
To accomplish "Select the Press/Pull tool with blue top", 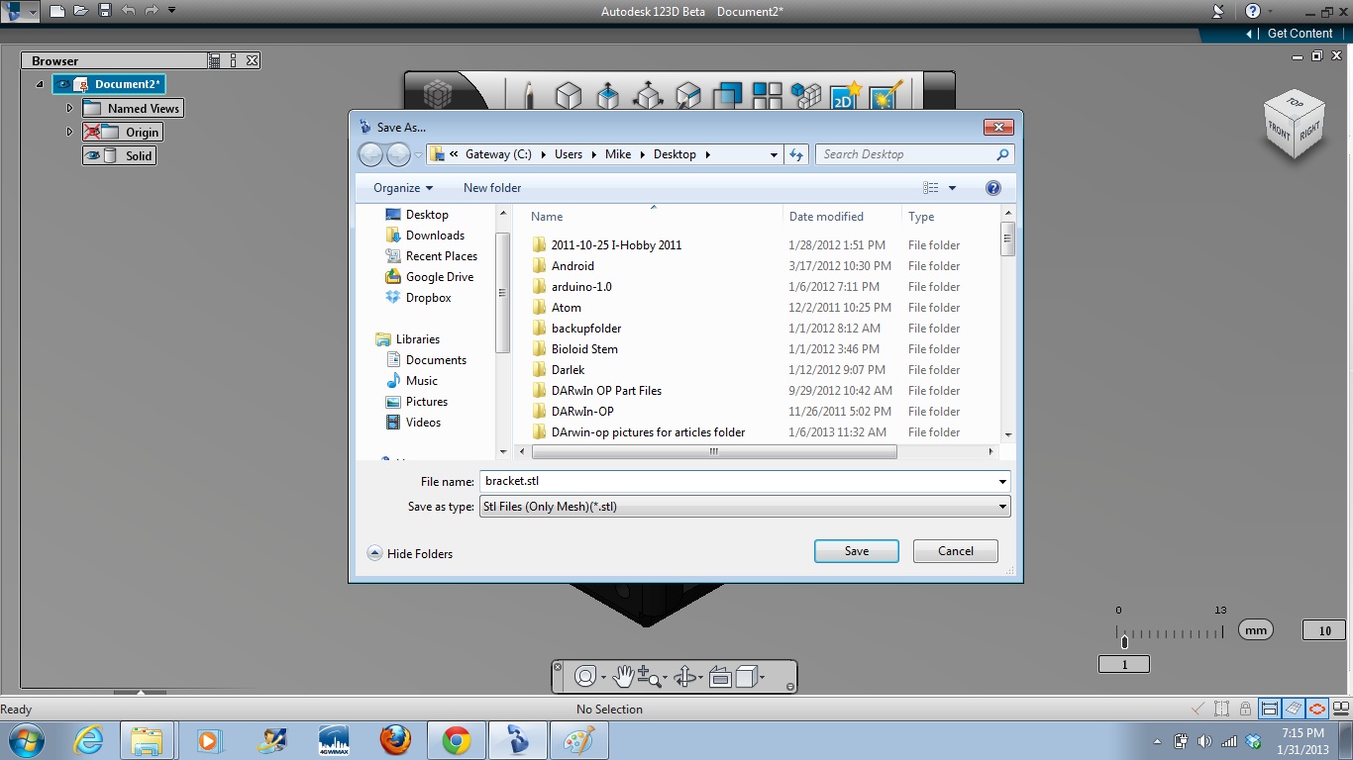I will coord(607,95).
